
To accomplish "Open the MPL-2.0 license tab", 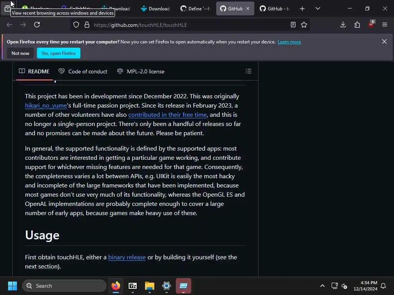I will (x=141, y=71).
